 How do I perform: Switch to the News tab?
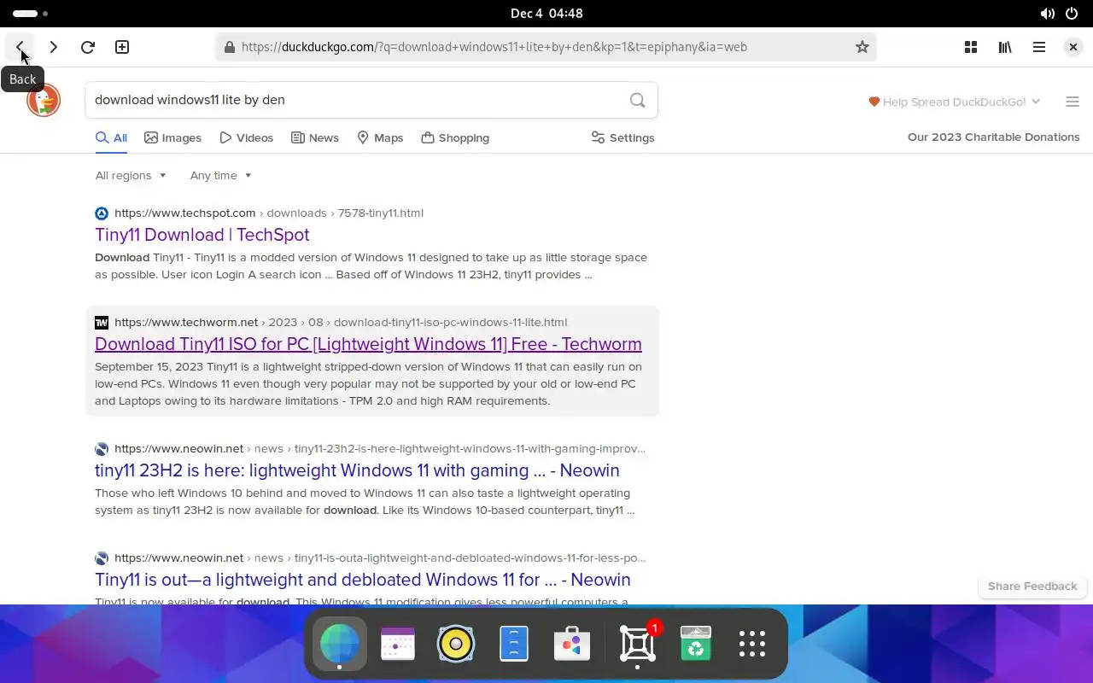click(315, 137)
